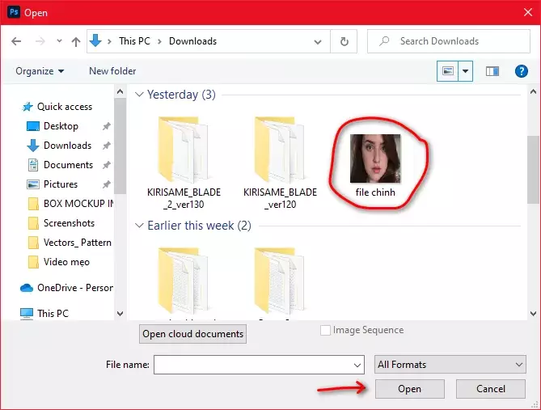This screenshot has width=541, height=410.
Task: Go up one folder level
Action: tap(76, 41)
